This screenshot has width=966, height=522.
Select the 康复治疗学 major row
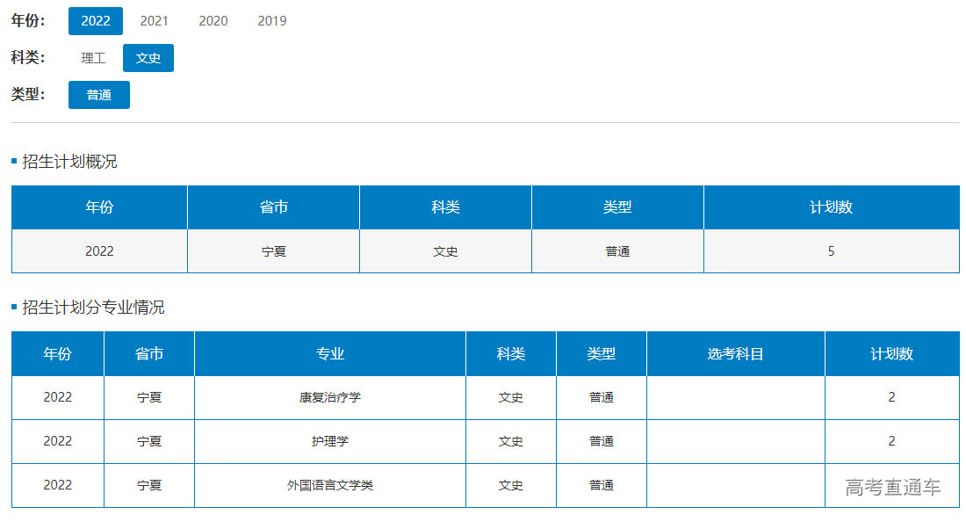coord(330,397)
